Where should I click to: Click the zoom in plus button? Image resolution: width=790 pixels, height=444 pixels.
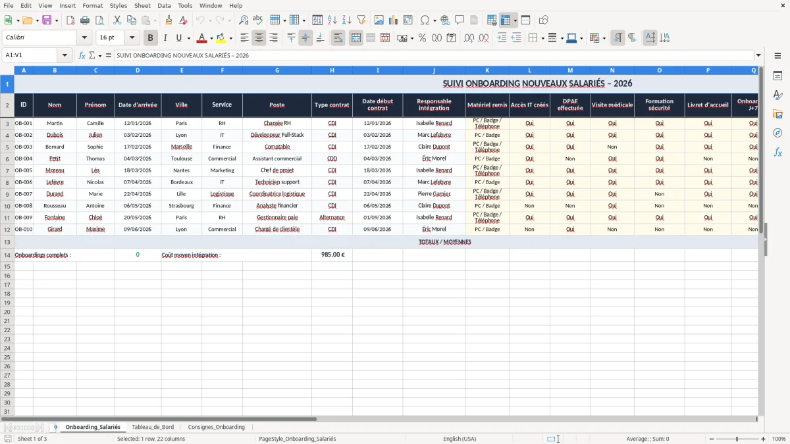pos(764,439)
